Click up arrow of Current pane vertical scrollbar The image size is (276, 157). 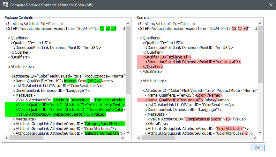pyautogui.click(x=260, y=23)
